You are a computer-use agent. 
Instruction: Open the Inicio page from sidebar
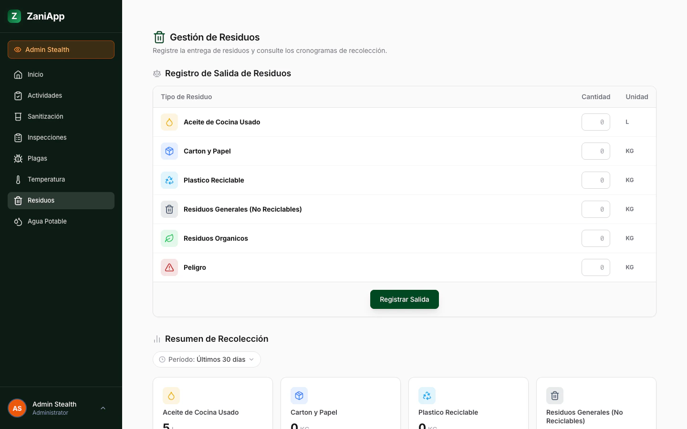(35, 74)
